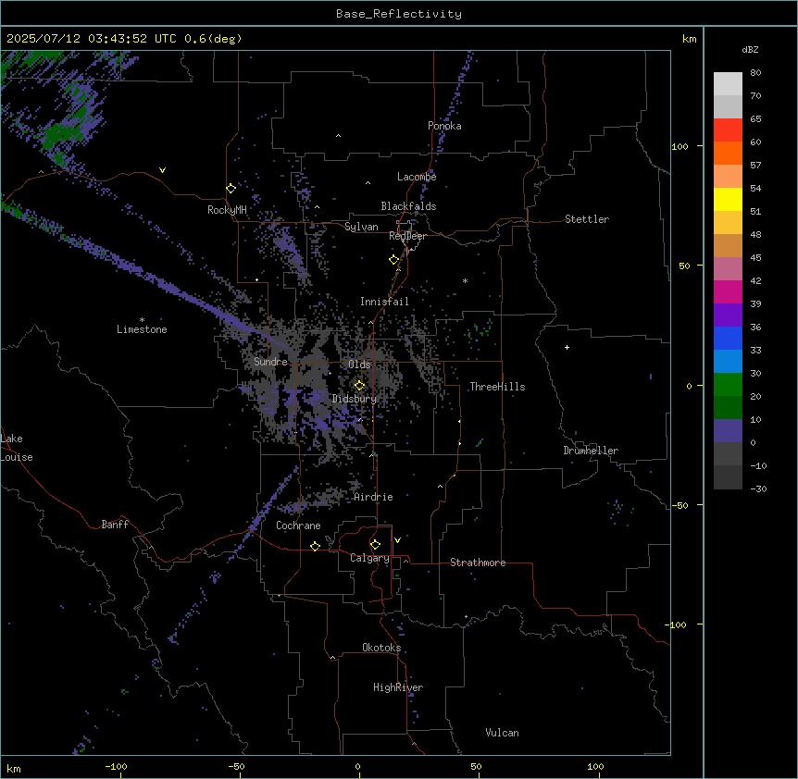Click the Olds town label
The height and width of the screenshot is (779, 798).
[x=359, y=365]
